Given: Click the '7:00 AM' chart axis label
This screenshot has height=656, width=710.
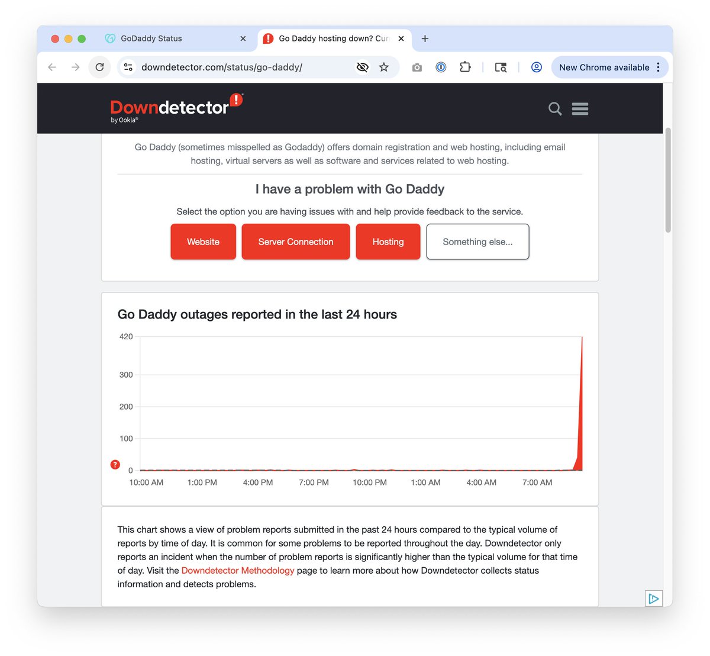Looking at the screenshot, I should point(537,483).
